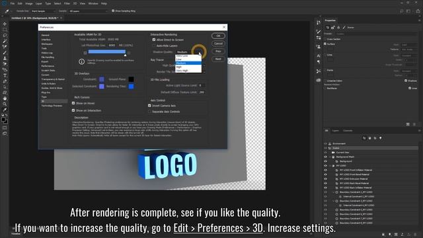The width and height of the screenshot is (423, 238).
Task: Hide the Environment layer in 3D panel
Action: tap(326, 143)
